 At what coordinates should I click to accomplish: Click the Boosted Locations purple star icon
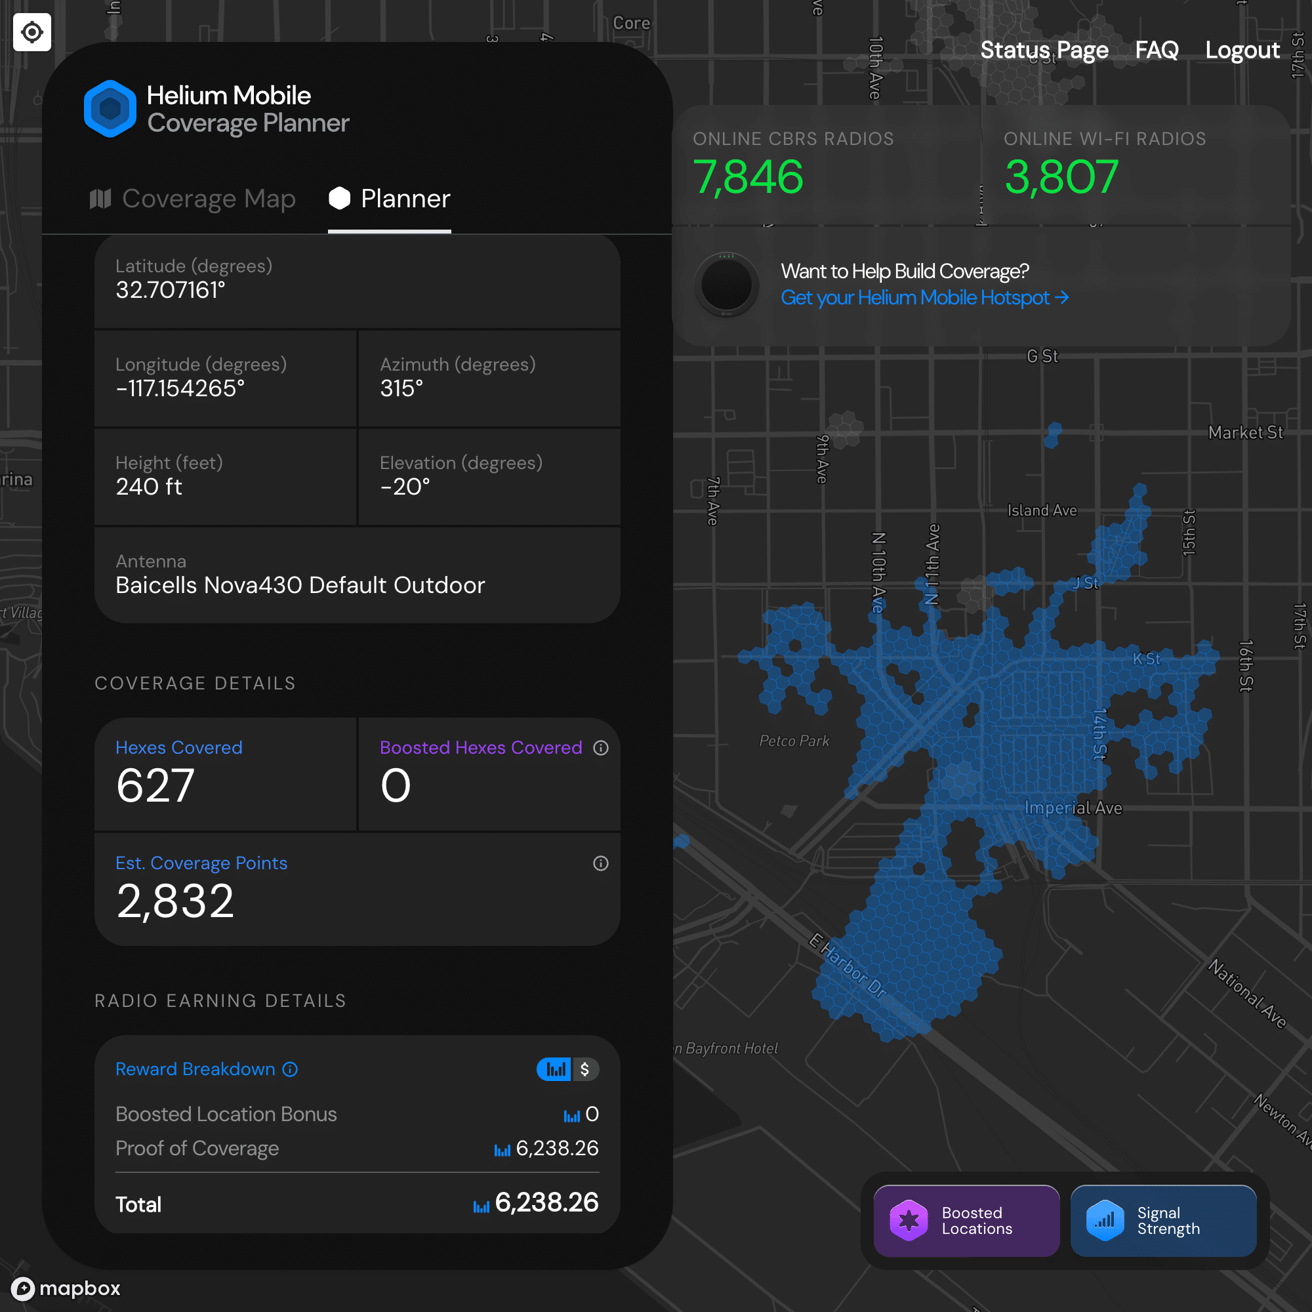909,1220
